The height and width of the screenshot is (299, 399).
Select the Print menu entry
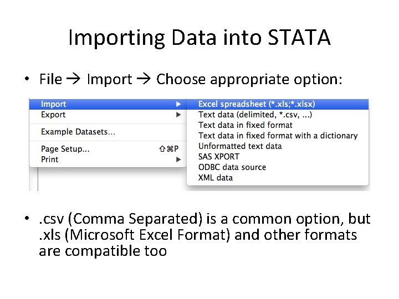[x=49, y=159]
